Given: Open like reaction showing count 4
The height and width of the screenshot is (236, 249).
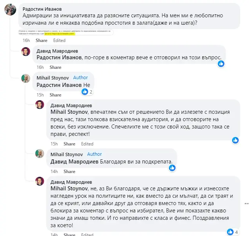Looking at the screenshot, I should point(230,232).
